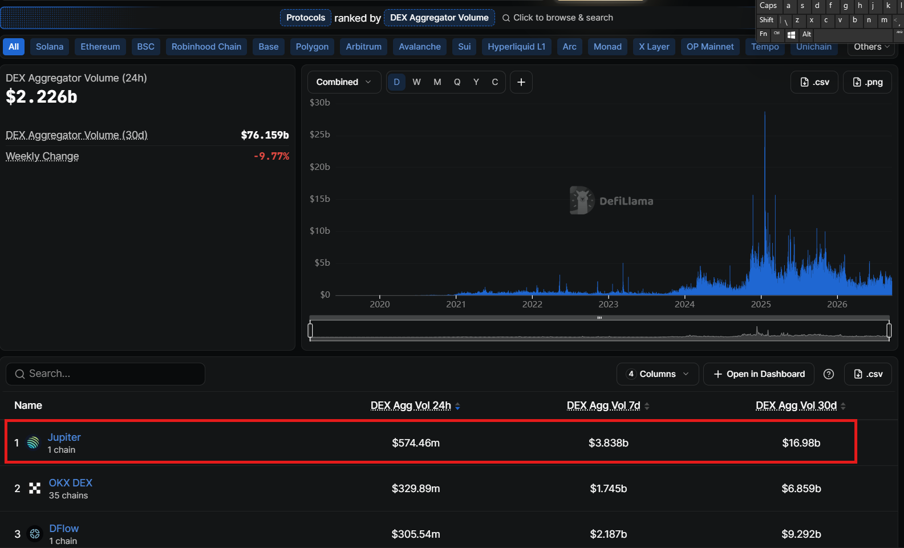Screen dimensions: 904x548
Task: Filter by X Layer chain
Action: point(654,47)
